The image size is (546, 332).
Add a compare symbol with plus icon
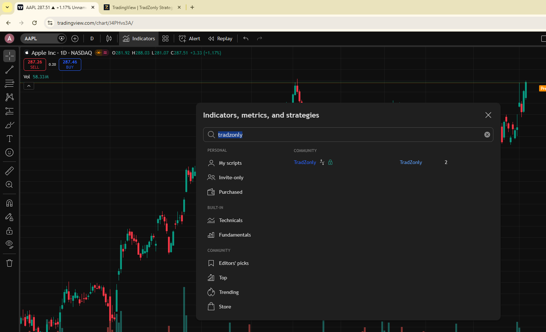coord(75,38)
